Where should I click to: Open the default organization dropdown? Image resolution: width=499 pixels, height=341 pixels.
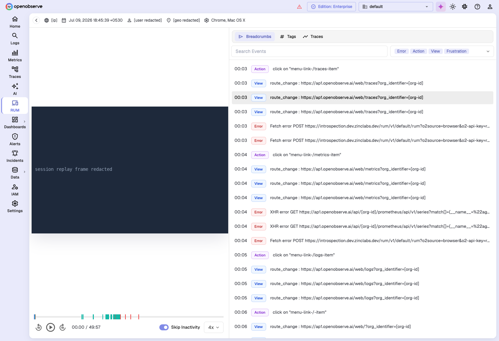click(x=396, y=7)
